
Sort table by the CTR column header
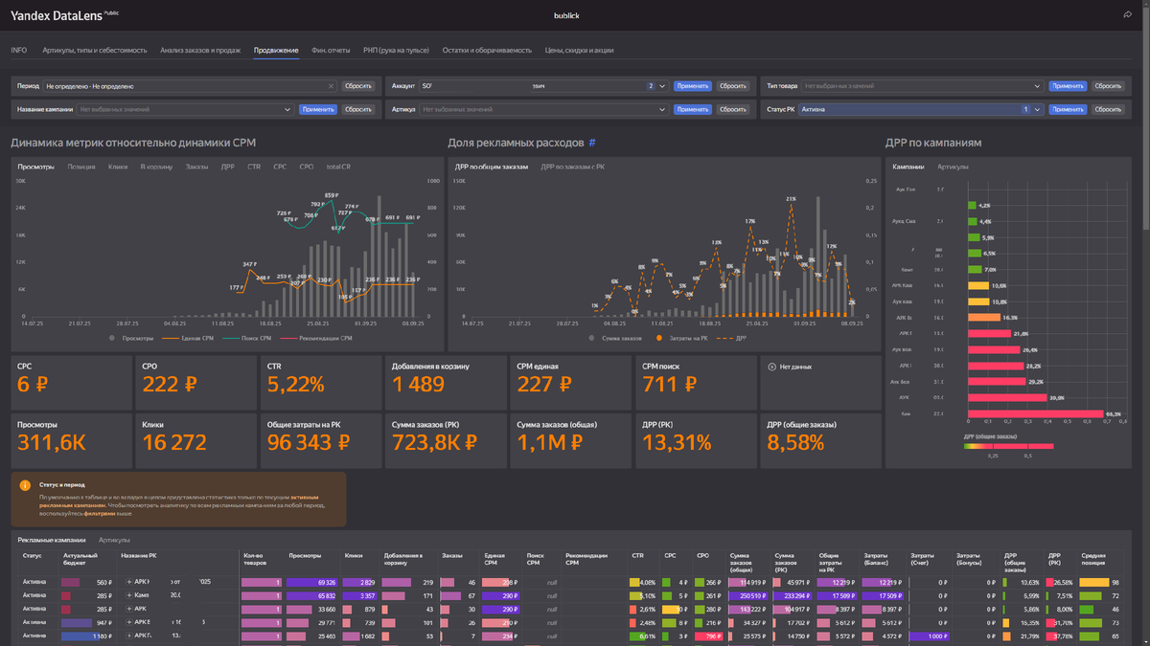[638, 554]
